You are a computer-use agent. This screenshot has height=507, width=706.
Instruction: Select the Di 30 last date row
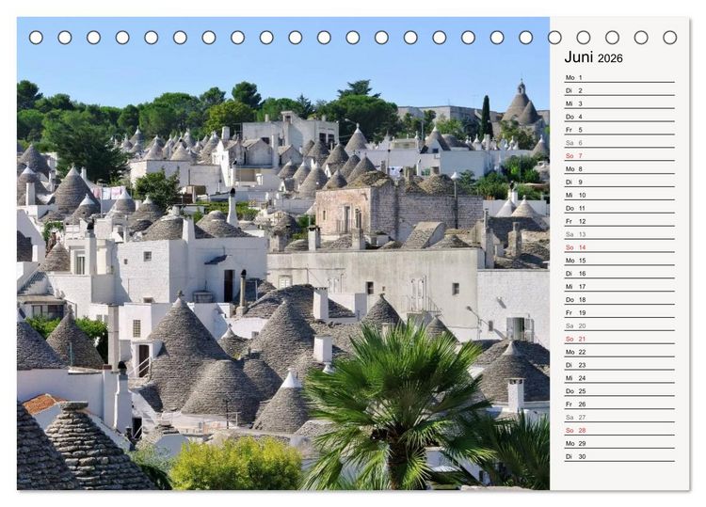click(x=619, y=456)
